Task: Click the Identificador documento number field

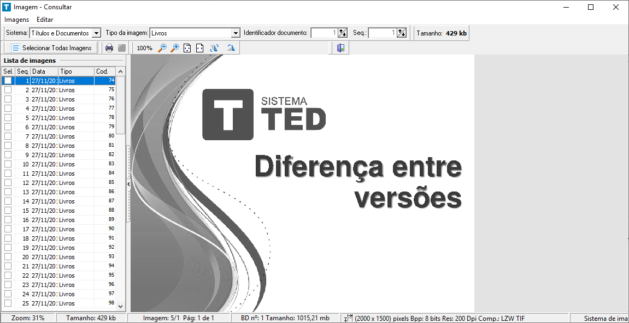Action: click(324, 33)
